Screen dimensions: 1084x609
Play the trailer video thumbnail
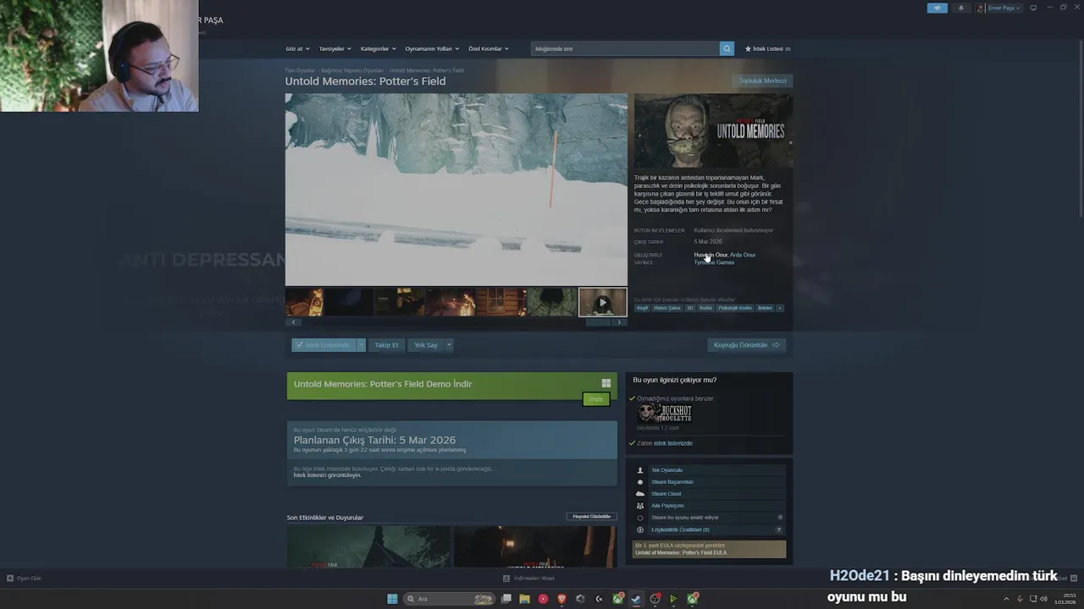pyautogui.click(x=602, y=302)
